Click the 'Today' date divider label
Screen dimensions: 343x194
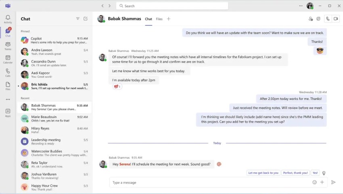tap(217, 143)
